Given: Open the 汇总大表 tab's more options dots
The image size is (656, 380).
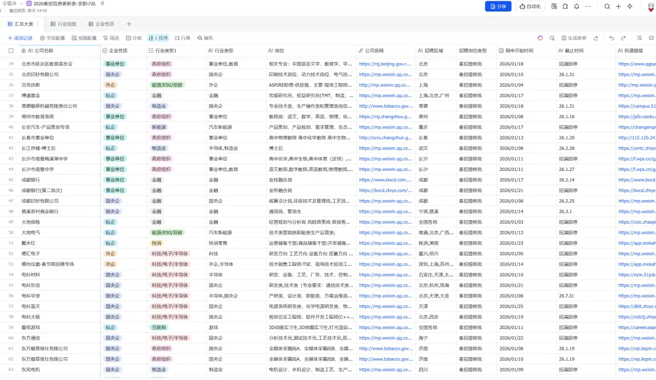Looking at the screenshot, I should [38, 24].
